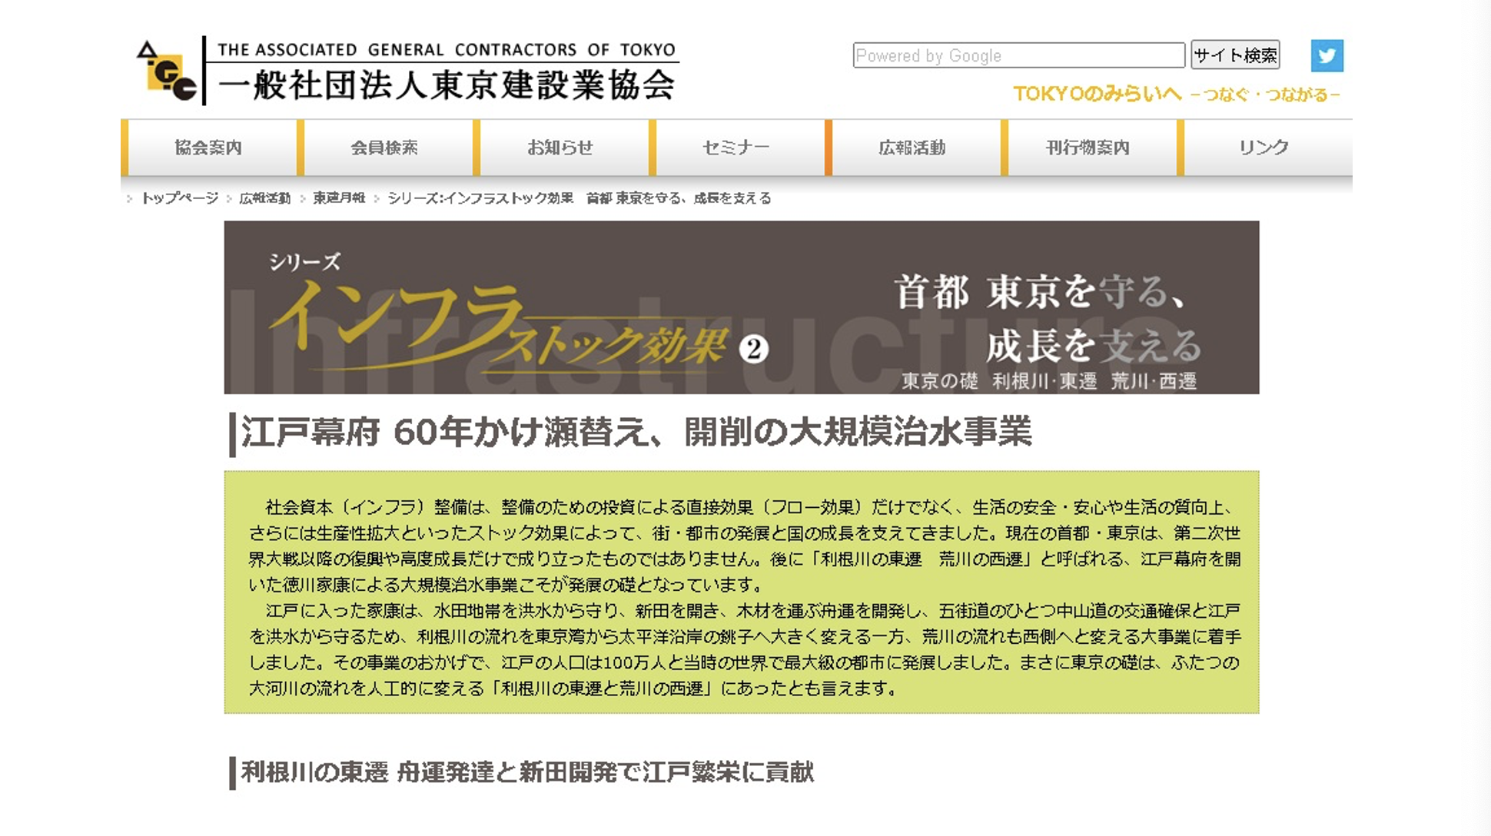The width and height of the screenshot is (1491, 836).
Task: Click the Twitter bird icon
Action: click(1327, 55)
